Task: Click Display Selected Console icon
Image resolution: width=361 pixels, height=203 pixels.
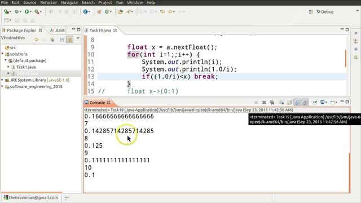Action: point(322,102)
